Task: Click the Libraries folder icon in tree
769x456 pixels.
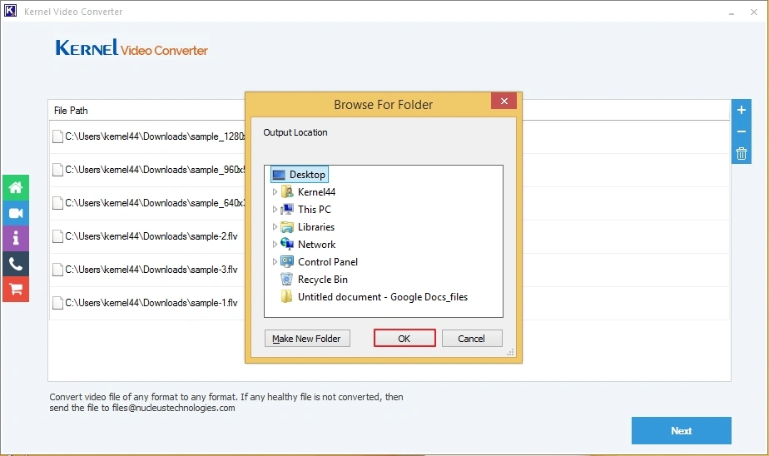Action: 287,227
